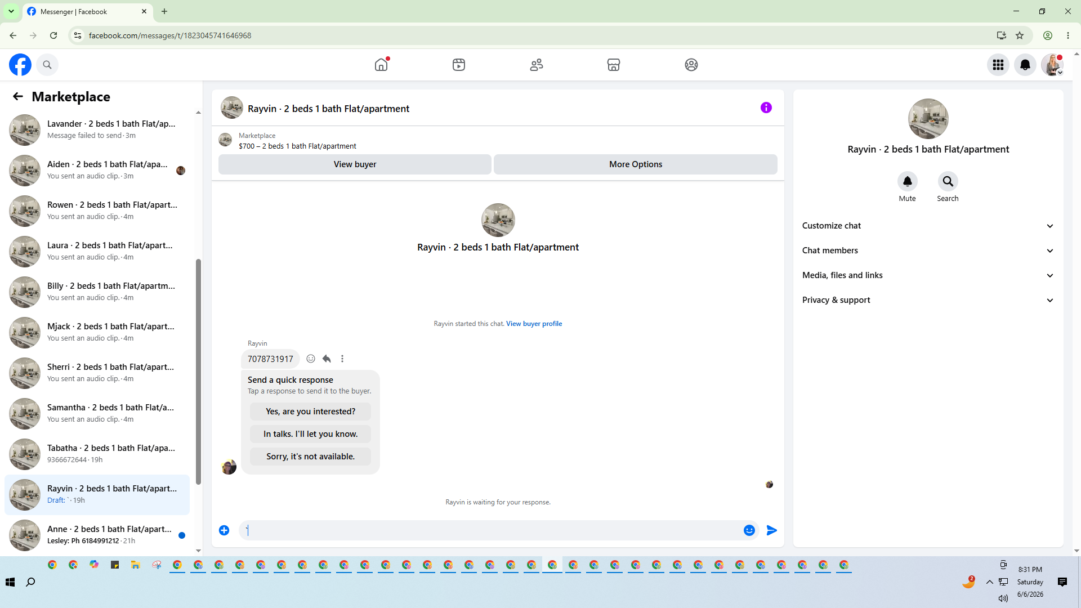Click the large listing photo in info panel

[928, 119]
